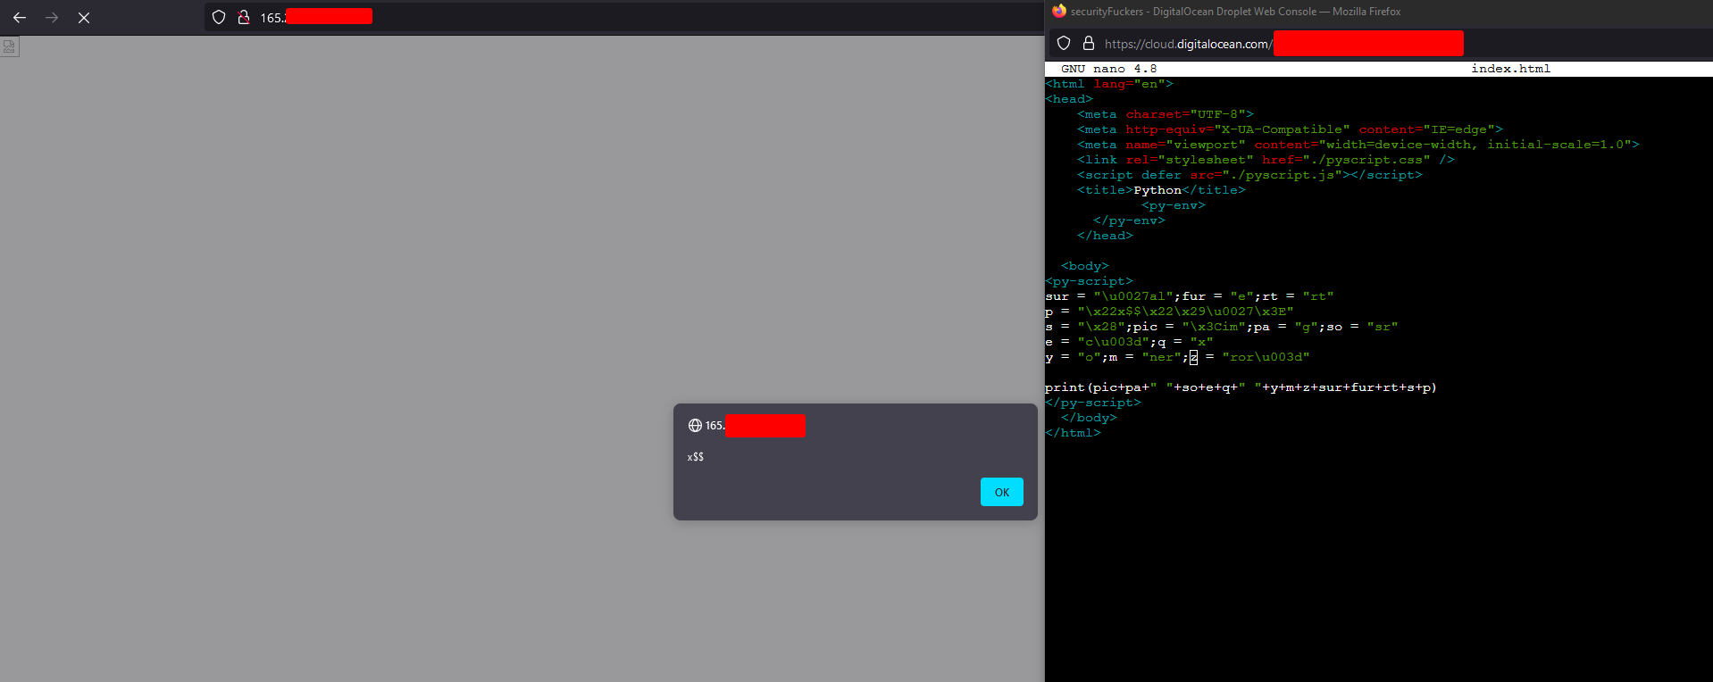Viewport: 1713px width, 682px height.
Task: Click the GNU nano 4.8 header label
Action: pyautogui.click(x=1108, y=69)
